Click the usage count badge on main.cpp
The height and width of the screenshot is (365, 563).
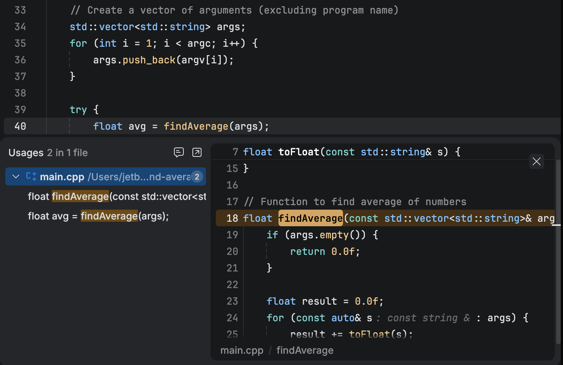[x=197, y=176]
